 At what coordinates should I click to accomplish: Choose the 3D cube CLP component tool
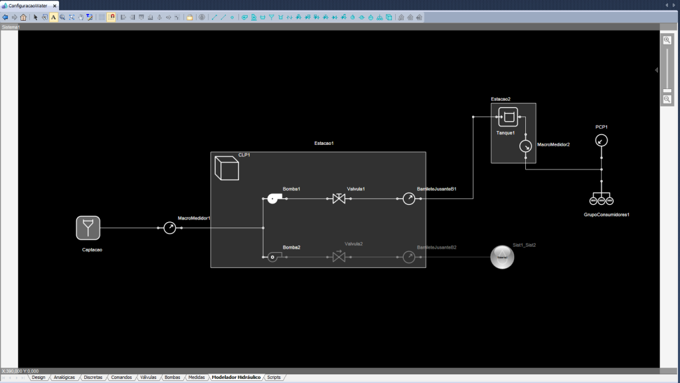pos(388,17)
